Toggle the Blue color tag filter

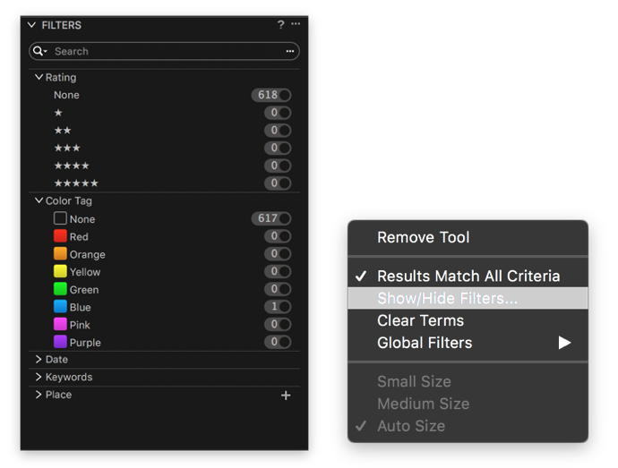278,307
